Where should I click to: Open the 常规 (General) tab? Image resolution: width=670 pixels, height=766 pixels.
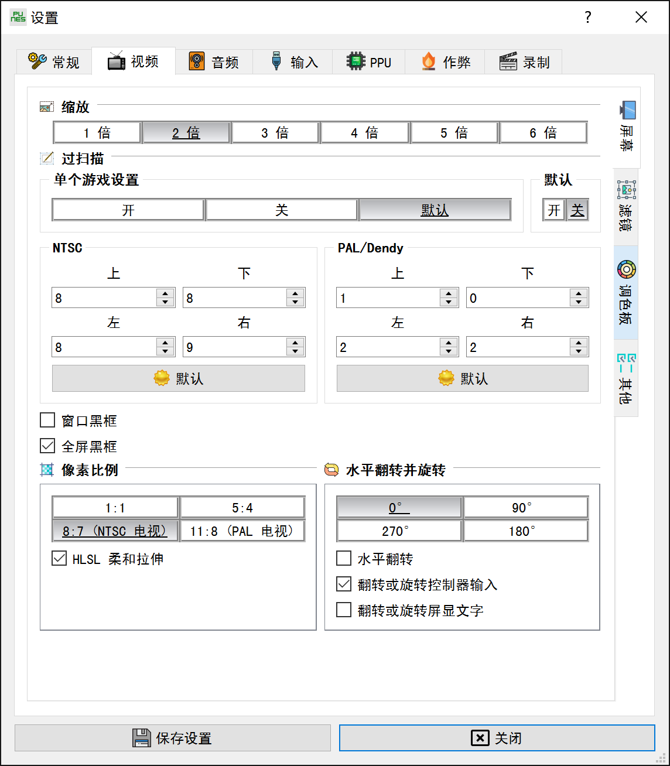[54, 62]
